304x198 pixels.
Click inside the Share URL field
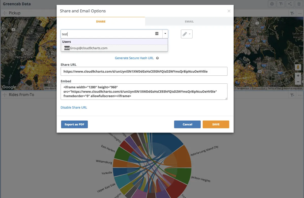pos(144,72)
